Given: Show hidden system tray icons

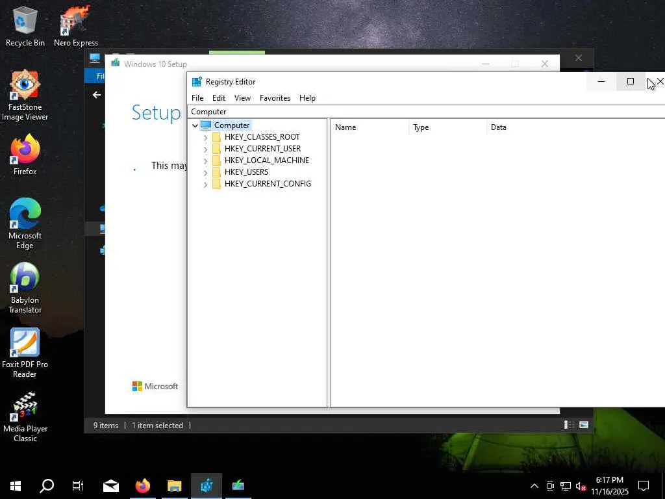Looking at the screenshot, I should point(534,486).
